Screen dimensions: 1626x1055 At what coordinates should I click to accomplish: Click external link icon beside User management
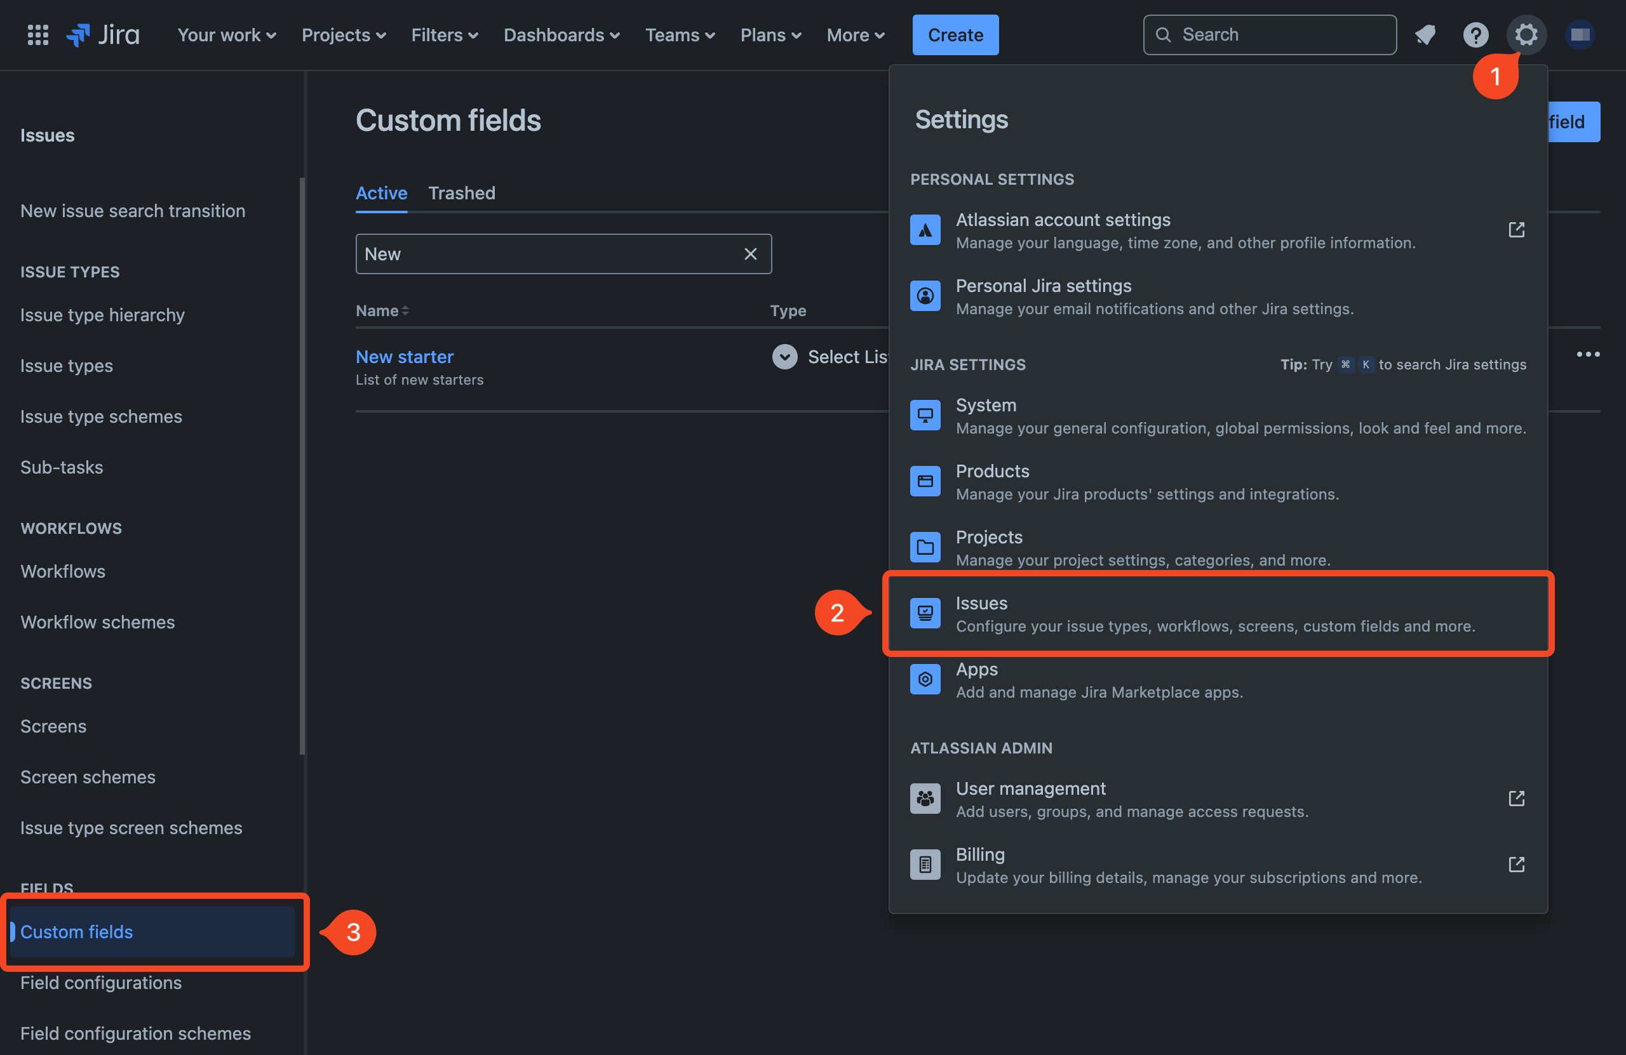click(1516, 799)
